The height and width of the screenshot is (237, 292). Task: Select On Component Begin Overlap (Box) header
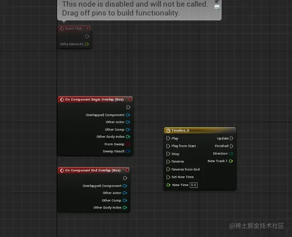(95, 99)
